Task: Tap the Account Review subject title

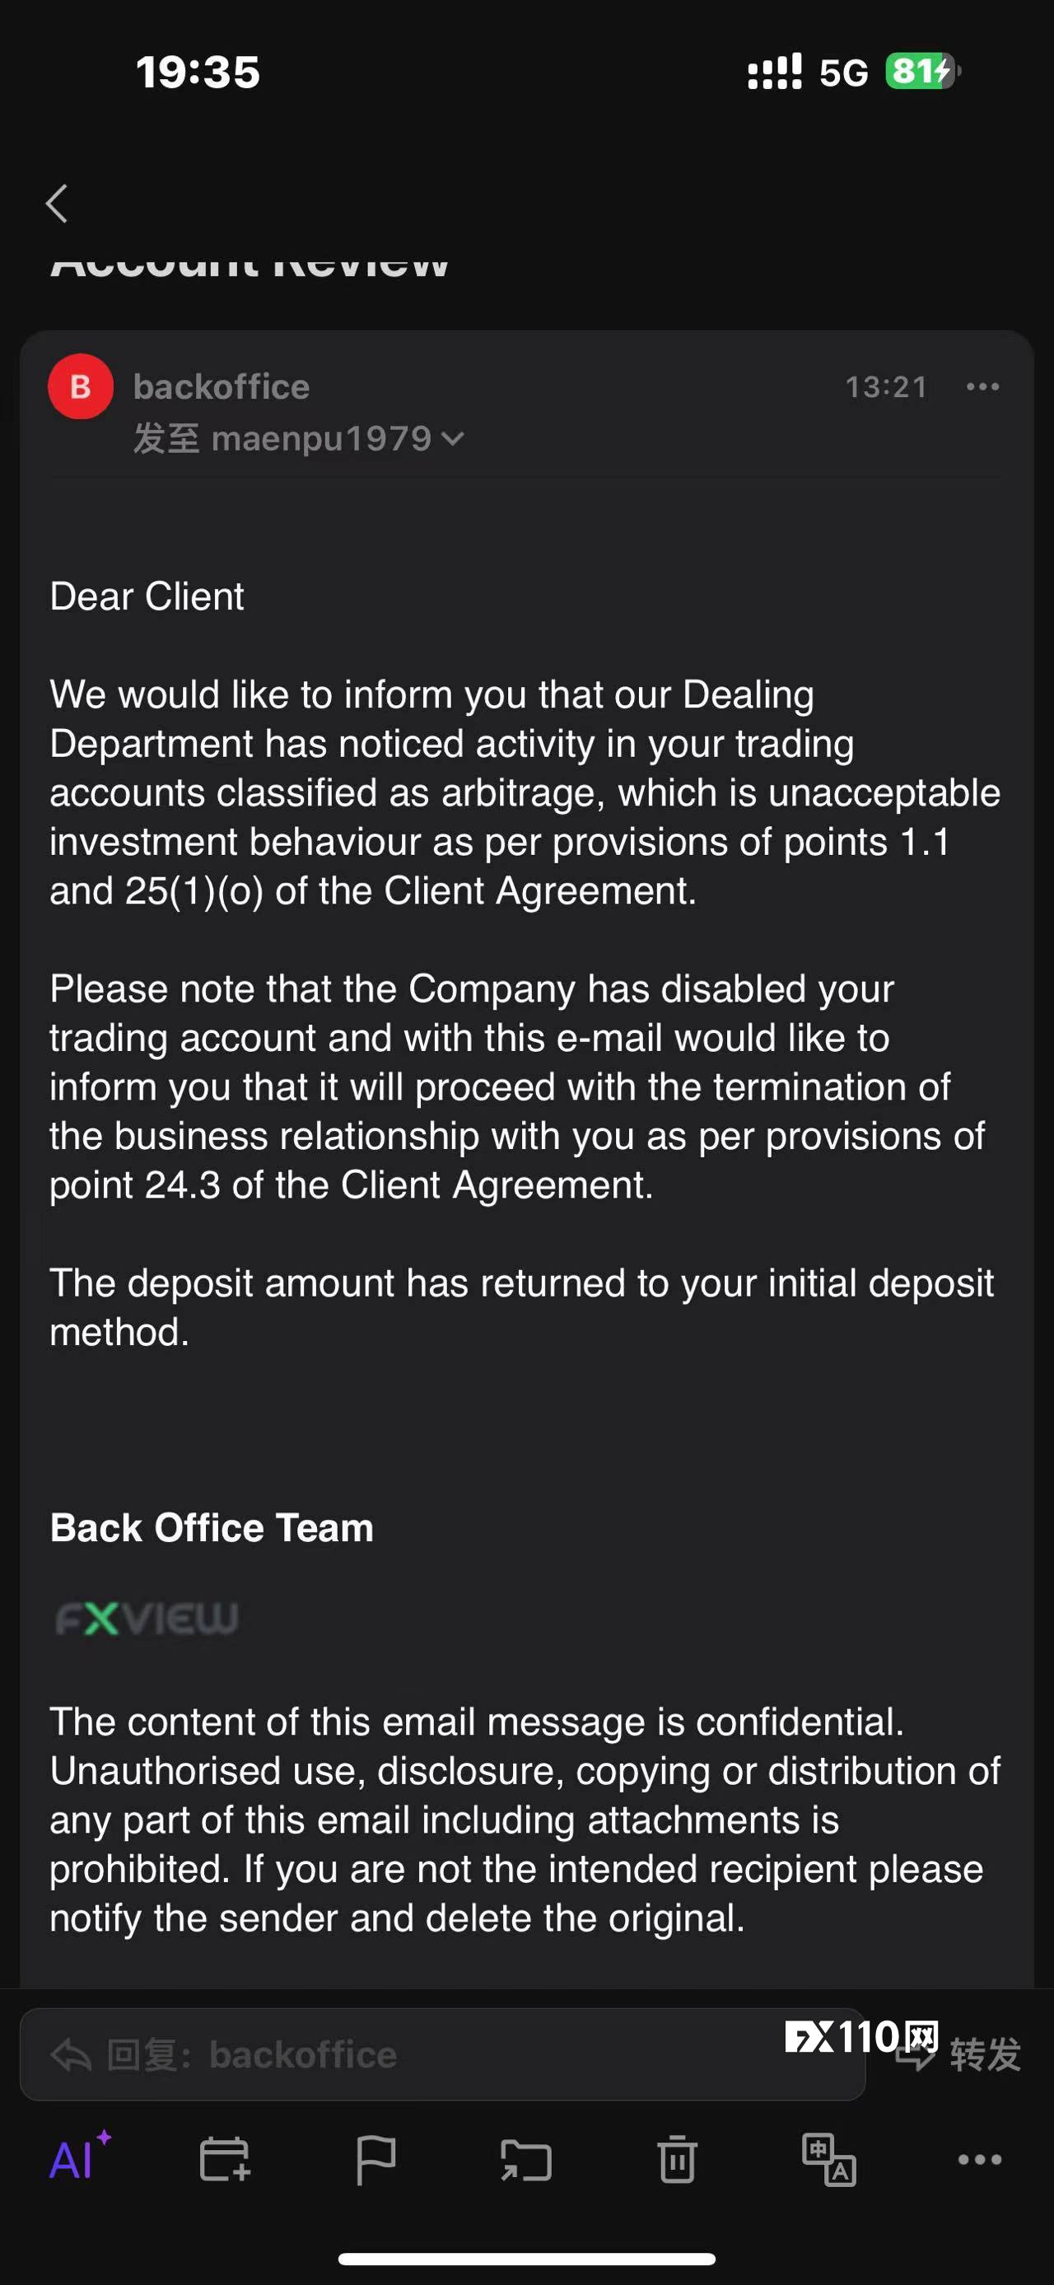Action: (250, 263)
